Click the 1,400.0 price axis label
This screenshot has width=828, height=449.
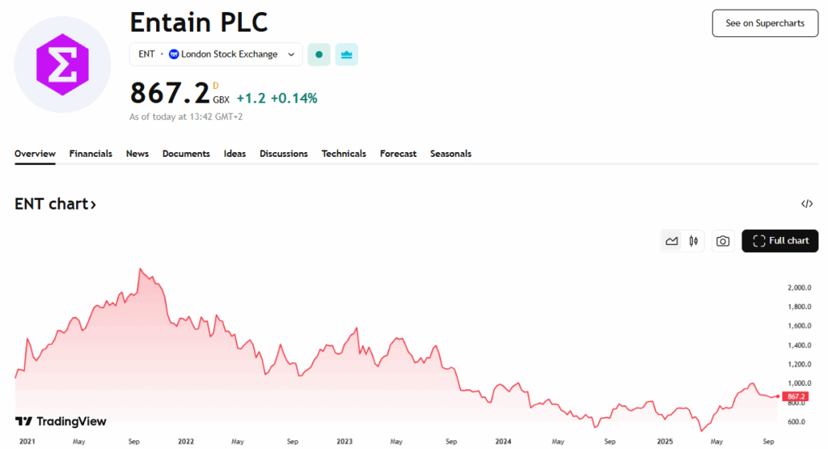click(799, 345)
